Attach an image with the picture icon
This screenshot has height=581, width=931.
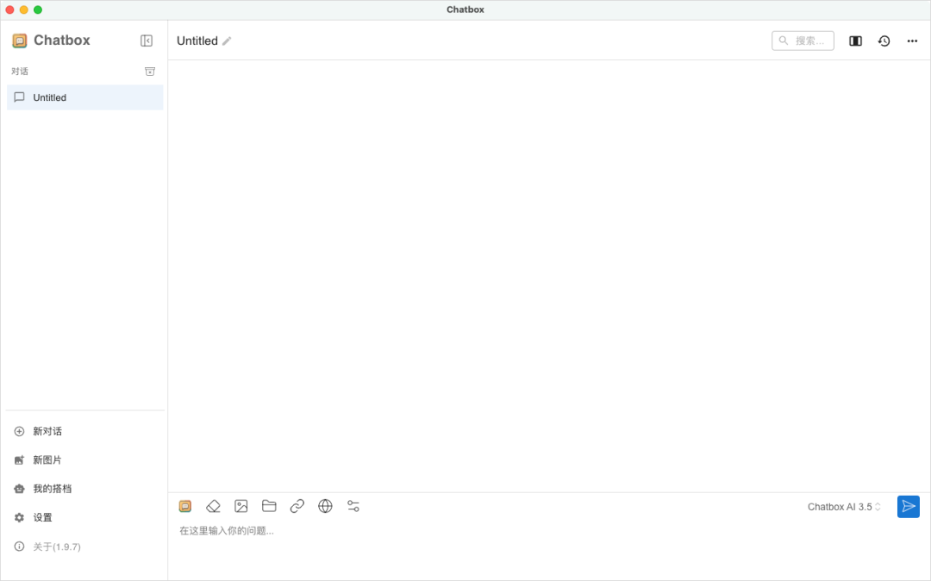click(241, 506)
